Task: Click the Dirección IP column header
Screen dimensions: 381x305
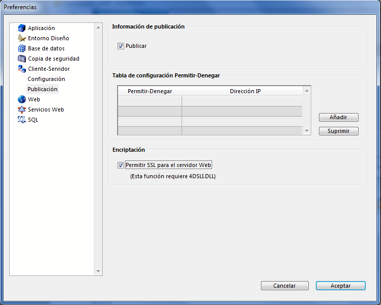Action: coord(242,91)
